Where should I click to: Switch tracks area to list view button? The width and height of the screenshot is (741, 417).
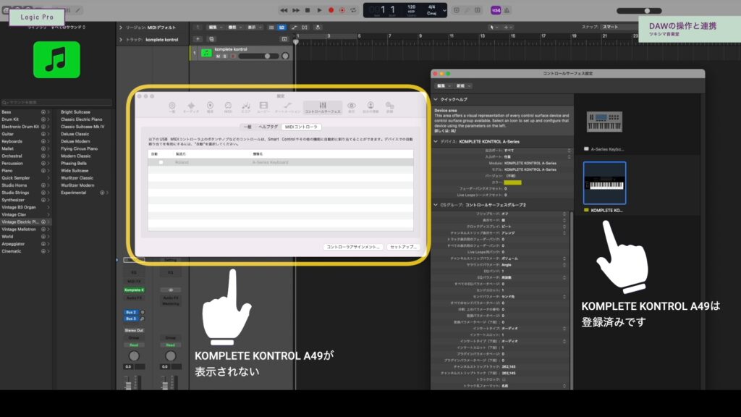click(x=271, y=28)
